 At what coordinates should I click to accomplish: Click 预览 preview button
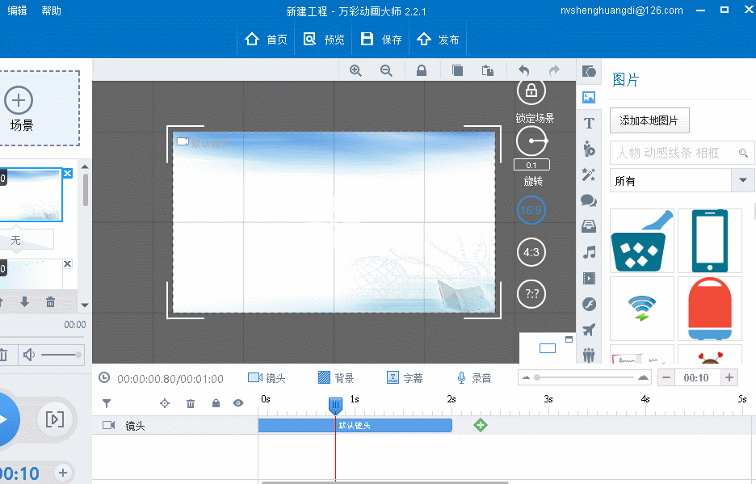tap(324, 39)
